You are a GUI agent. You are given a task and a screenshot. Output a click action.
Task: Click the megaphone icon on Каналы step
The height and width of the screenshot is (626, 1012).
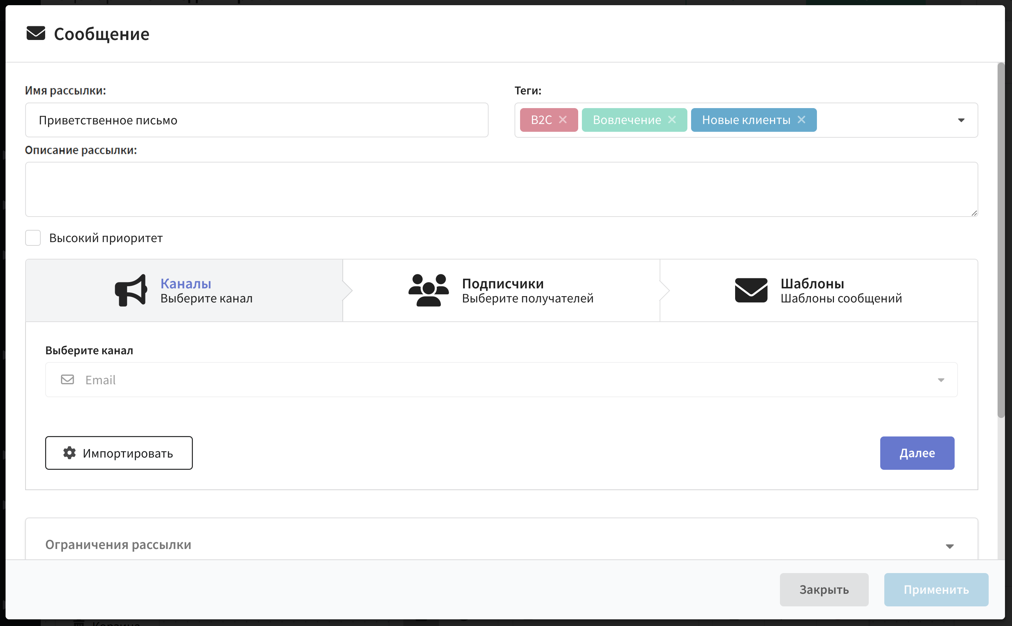[131, 290]
